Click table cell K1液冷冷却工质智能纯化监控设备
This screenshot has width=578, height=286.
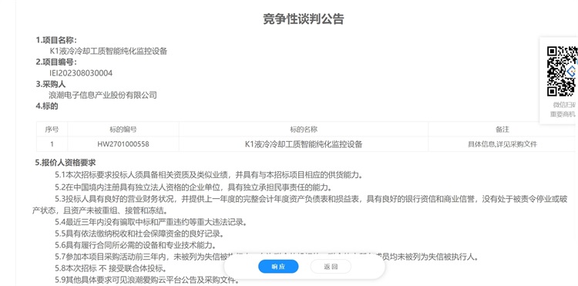(x=304, y=144)
